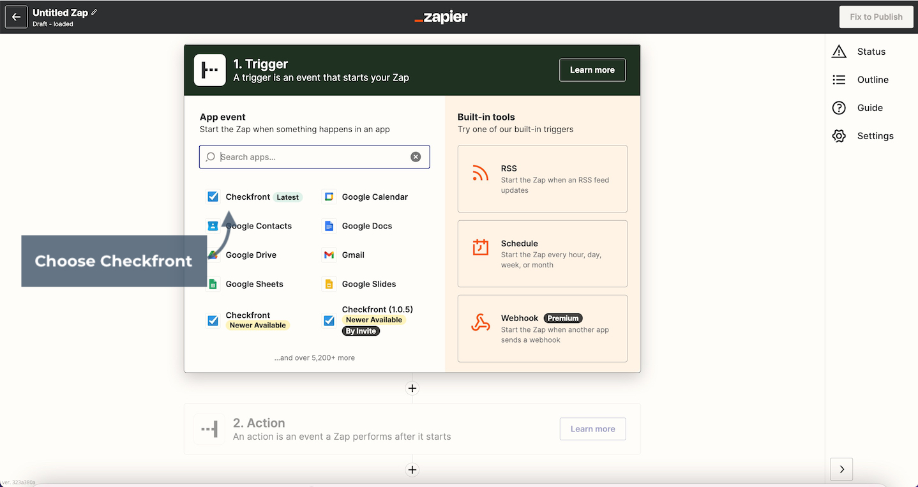The width and height of the screenshot is (918, 487).
Task: Click the Checkfront Newer Available icon
Action: point(213,320)
